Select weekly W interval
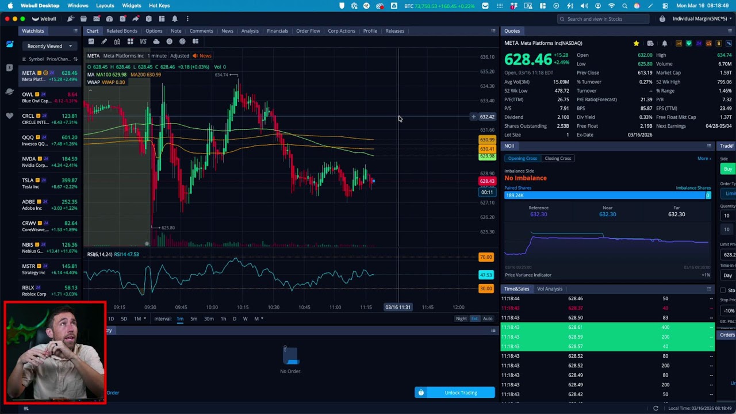 click(245, 319)
